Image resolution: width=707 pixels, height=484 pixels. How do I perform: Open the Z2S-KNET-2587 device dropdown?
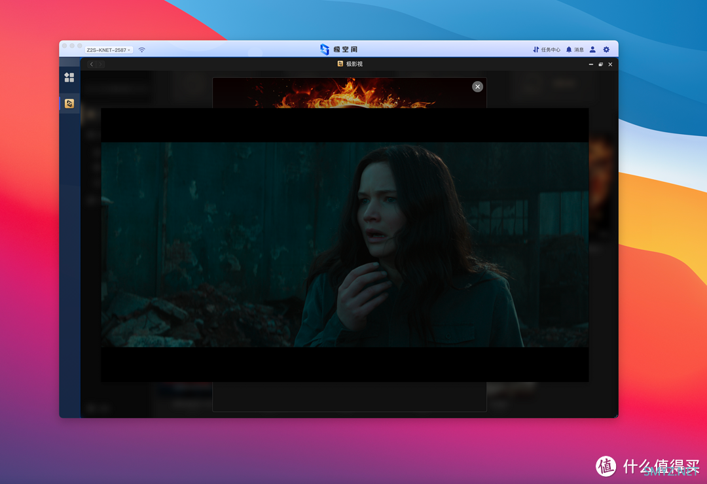[108, 50]
